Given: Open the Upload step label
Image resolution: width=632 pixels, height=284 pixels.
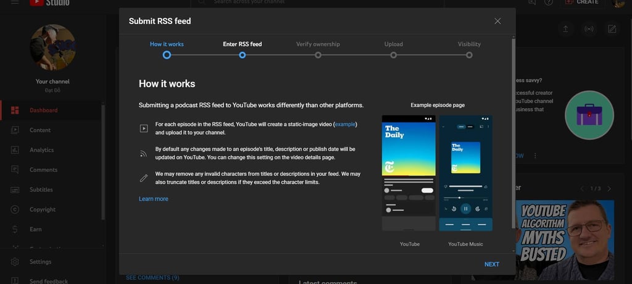Looking at the screenshot, I should tap(393, 44).
